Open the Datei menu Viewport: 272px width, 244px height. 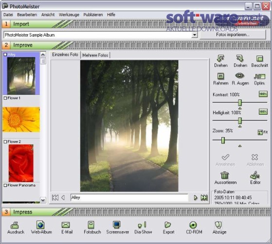pyautogui.click(x=8, y=15)
